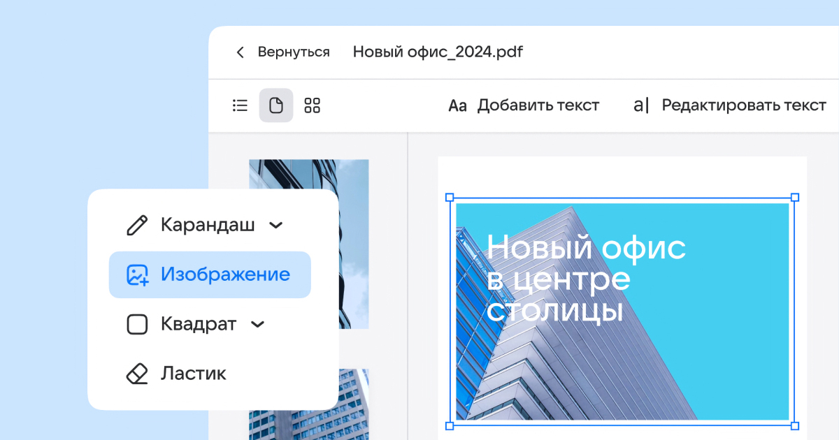Switch to grid thumbnails view icon
839x440 pixels.
coord(313,105)
